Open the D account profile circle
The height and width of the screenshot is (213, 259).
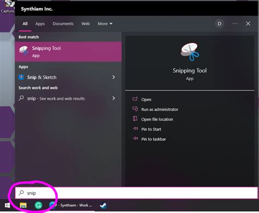(x=220, y=23)
